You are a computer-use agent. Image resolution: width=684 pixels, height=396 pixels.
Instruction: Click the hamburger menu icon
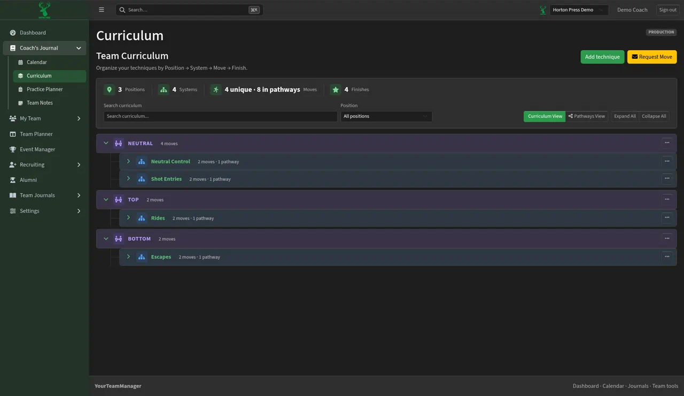tap(102, 10)
